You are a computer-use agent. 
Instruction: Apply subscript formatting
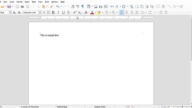[x=80, y=13]
